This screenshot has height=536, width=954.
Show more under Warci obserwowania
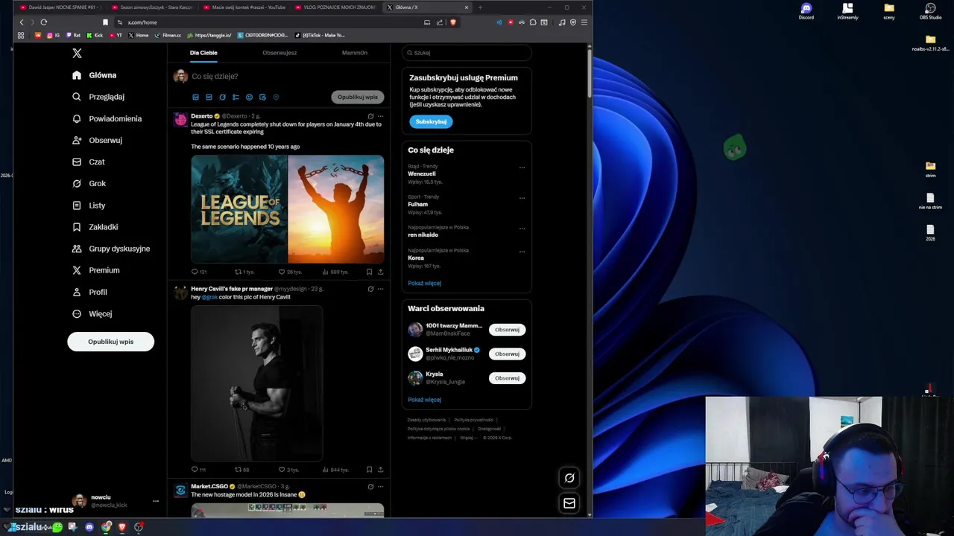click(x=425, y=400)
